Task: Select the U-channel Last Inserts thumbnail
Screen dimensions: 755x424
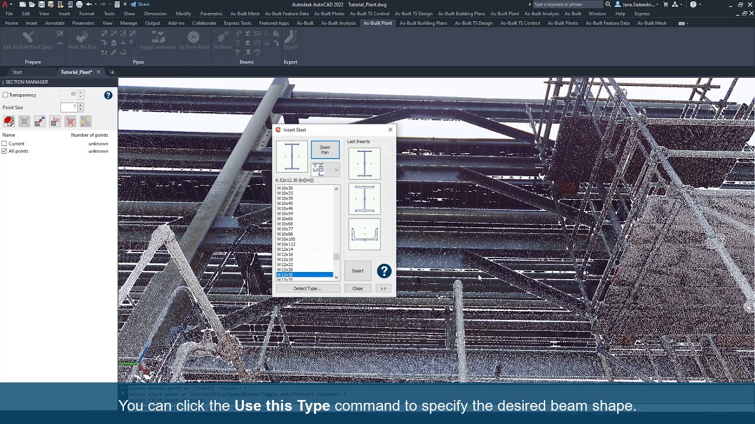Action: (x=365, y=234)
